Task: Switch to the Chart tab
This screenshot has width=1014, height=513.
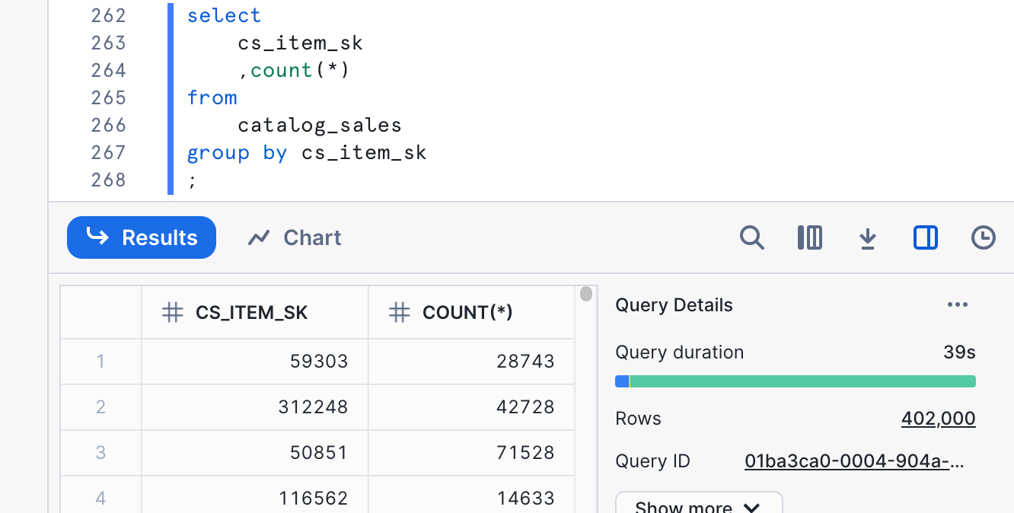Action: tap(295, 237)
